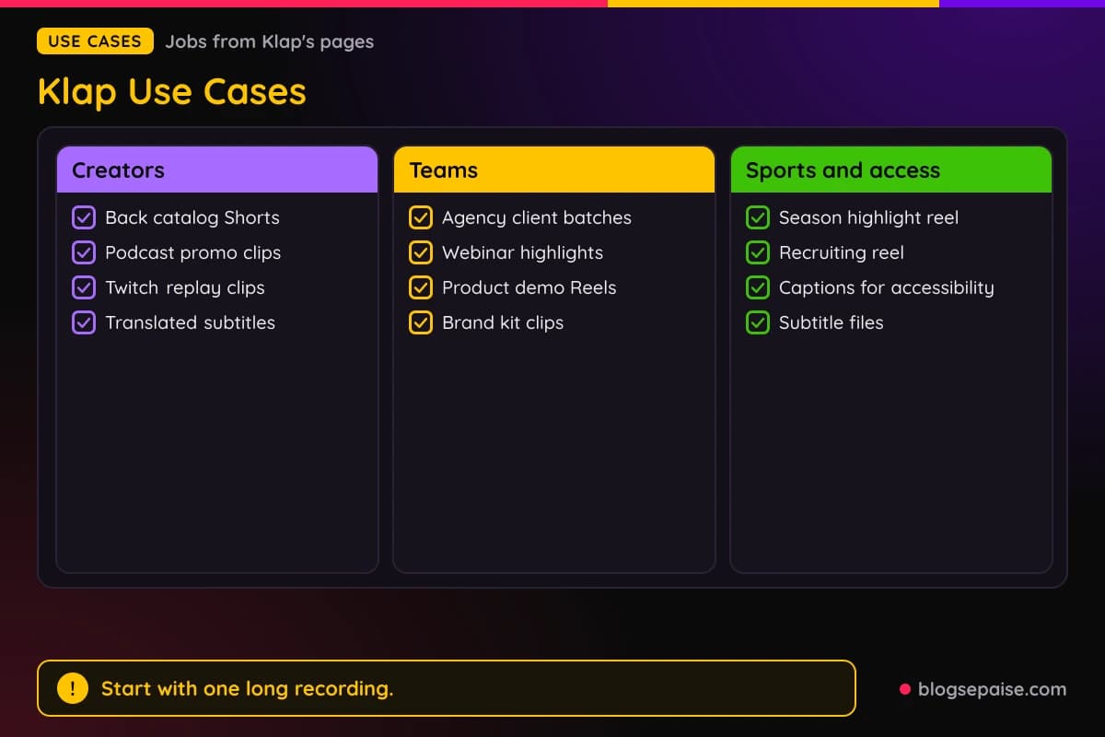Toggle the Subtitle files checkbox
The height and width of the screenshot is (737, 1105).
[x=758, y=322]
